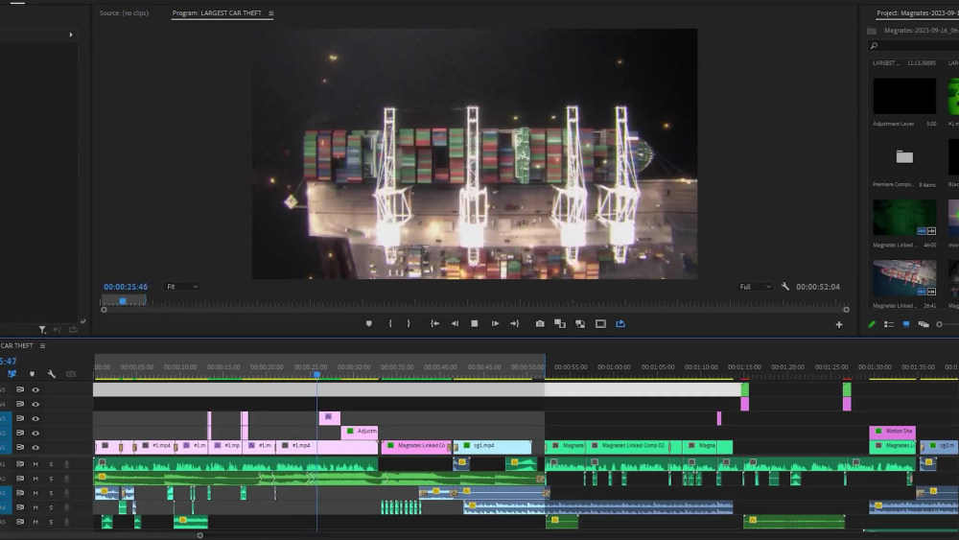Export a frame with the camera icon
The height and width of the screenshot is (540, 959).
coord(540,323)
